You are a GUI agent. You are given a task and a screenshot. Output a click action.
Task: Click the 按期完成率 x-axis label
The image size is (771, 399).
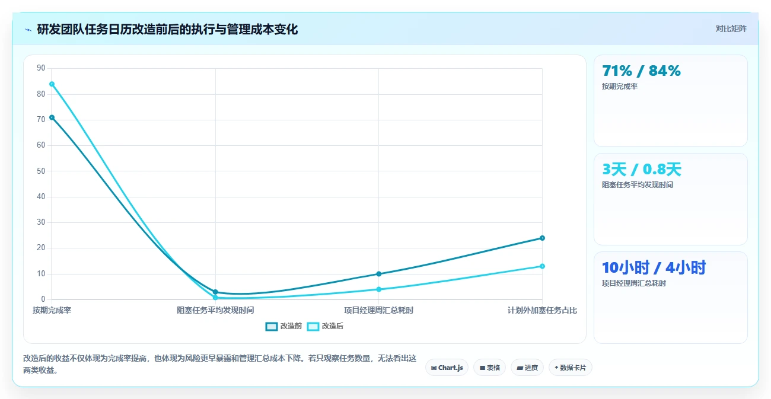[x=52, y=310]
